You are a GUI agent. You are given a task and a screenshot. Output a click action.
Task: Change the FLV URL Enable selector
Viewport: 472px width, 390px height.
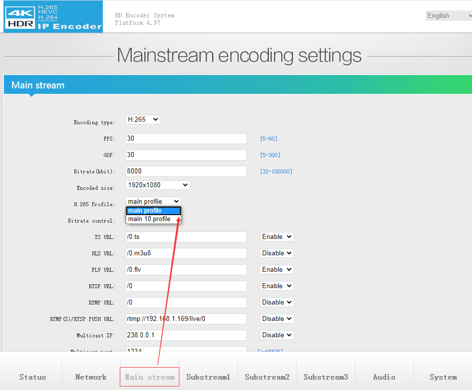click(x=277, y=270)
